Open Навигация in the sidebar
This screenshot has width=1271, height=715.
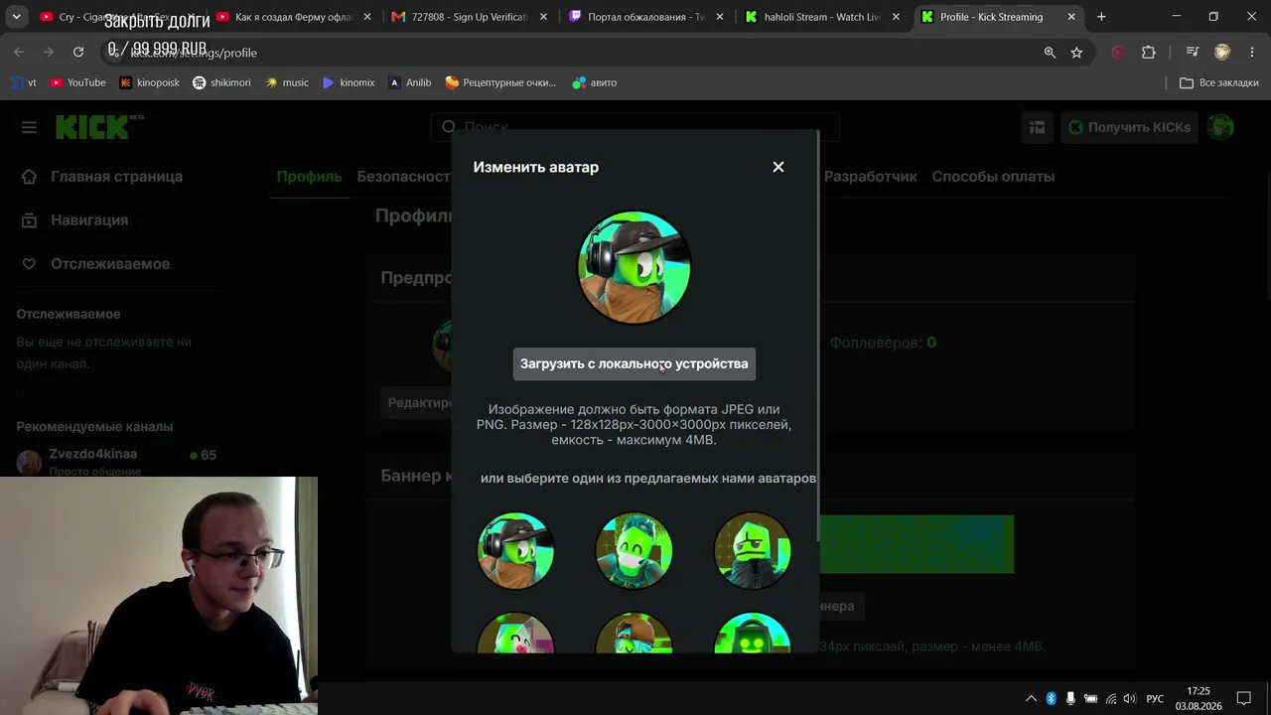point(89,220)
